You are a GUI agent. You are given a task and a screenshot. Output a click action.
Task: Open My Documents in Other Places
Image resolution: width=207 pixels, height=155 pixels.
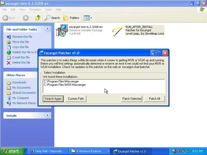pyautogui.click(x=21, y=88)
